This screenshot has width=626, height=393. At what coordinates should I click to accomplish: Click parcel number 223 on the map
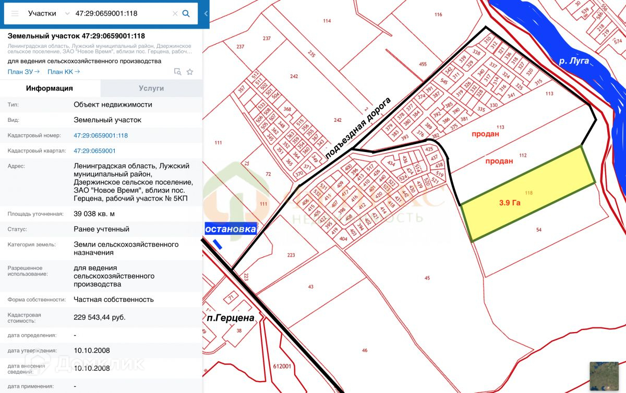[x=291, y=255]
